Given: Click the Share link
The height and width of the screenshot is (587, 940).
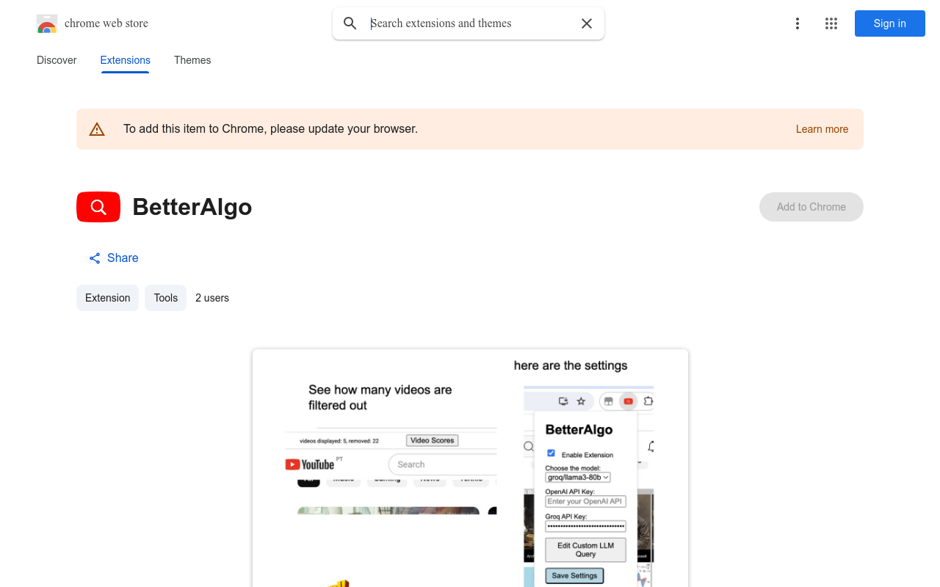Looking at the screenshot, I should point(114,258).
